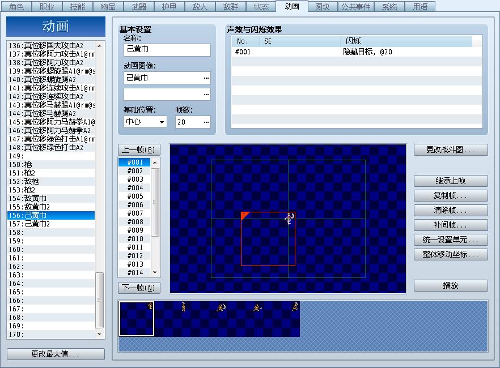The image size is (500, 368).
Task: Click the 清除帧... button
Action: click(451, 210)
